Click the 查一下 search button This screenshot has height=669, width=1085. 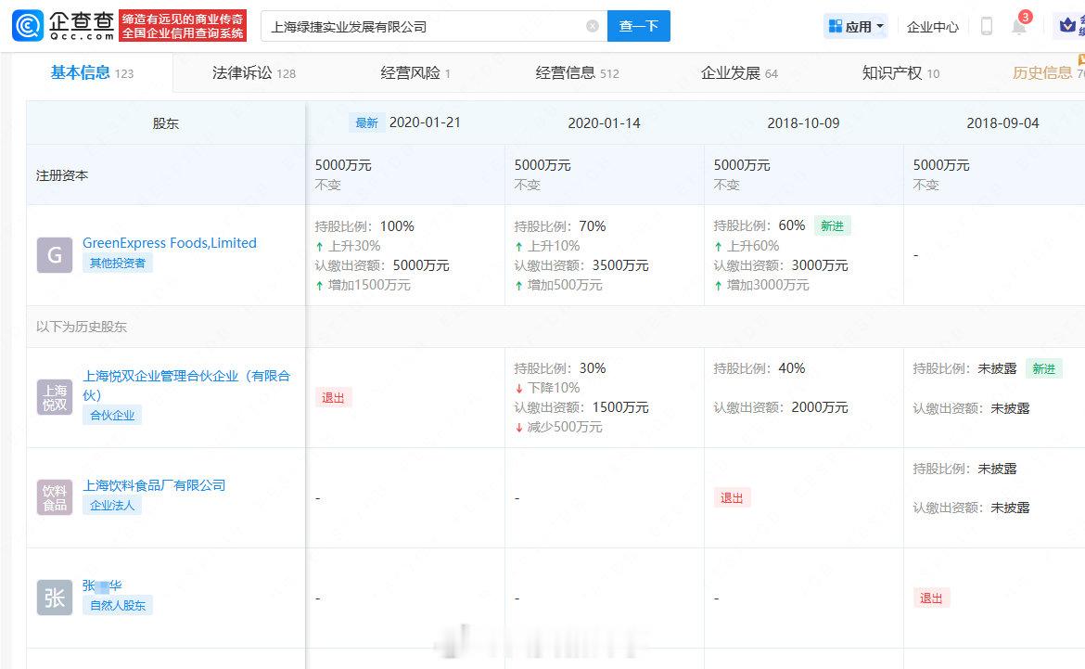(639, 26)
